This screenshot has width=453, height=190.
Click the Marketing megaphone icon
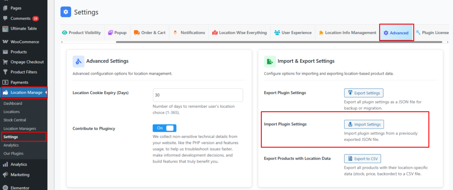(x=5, y=175)
